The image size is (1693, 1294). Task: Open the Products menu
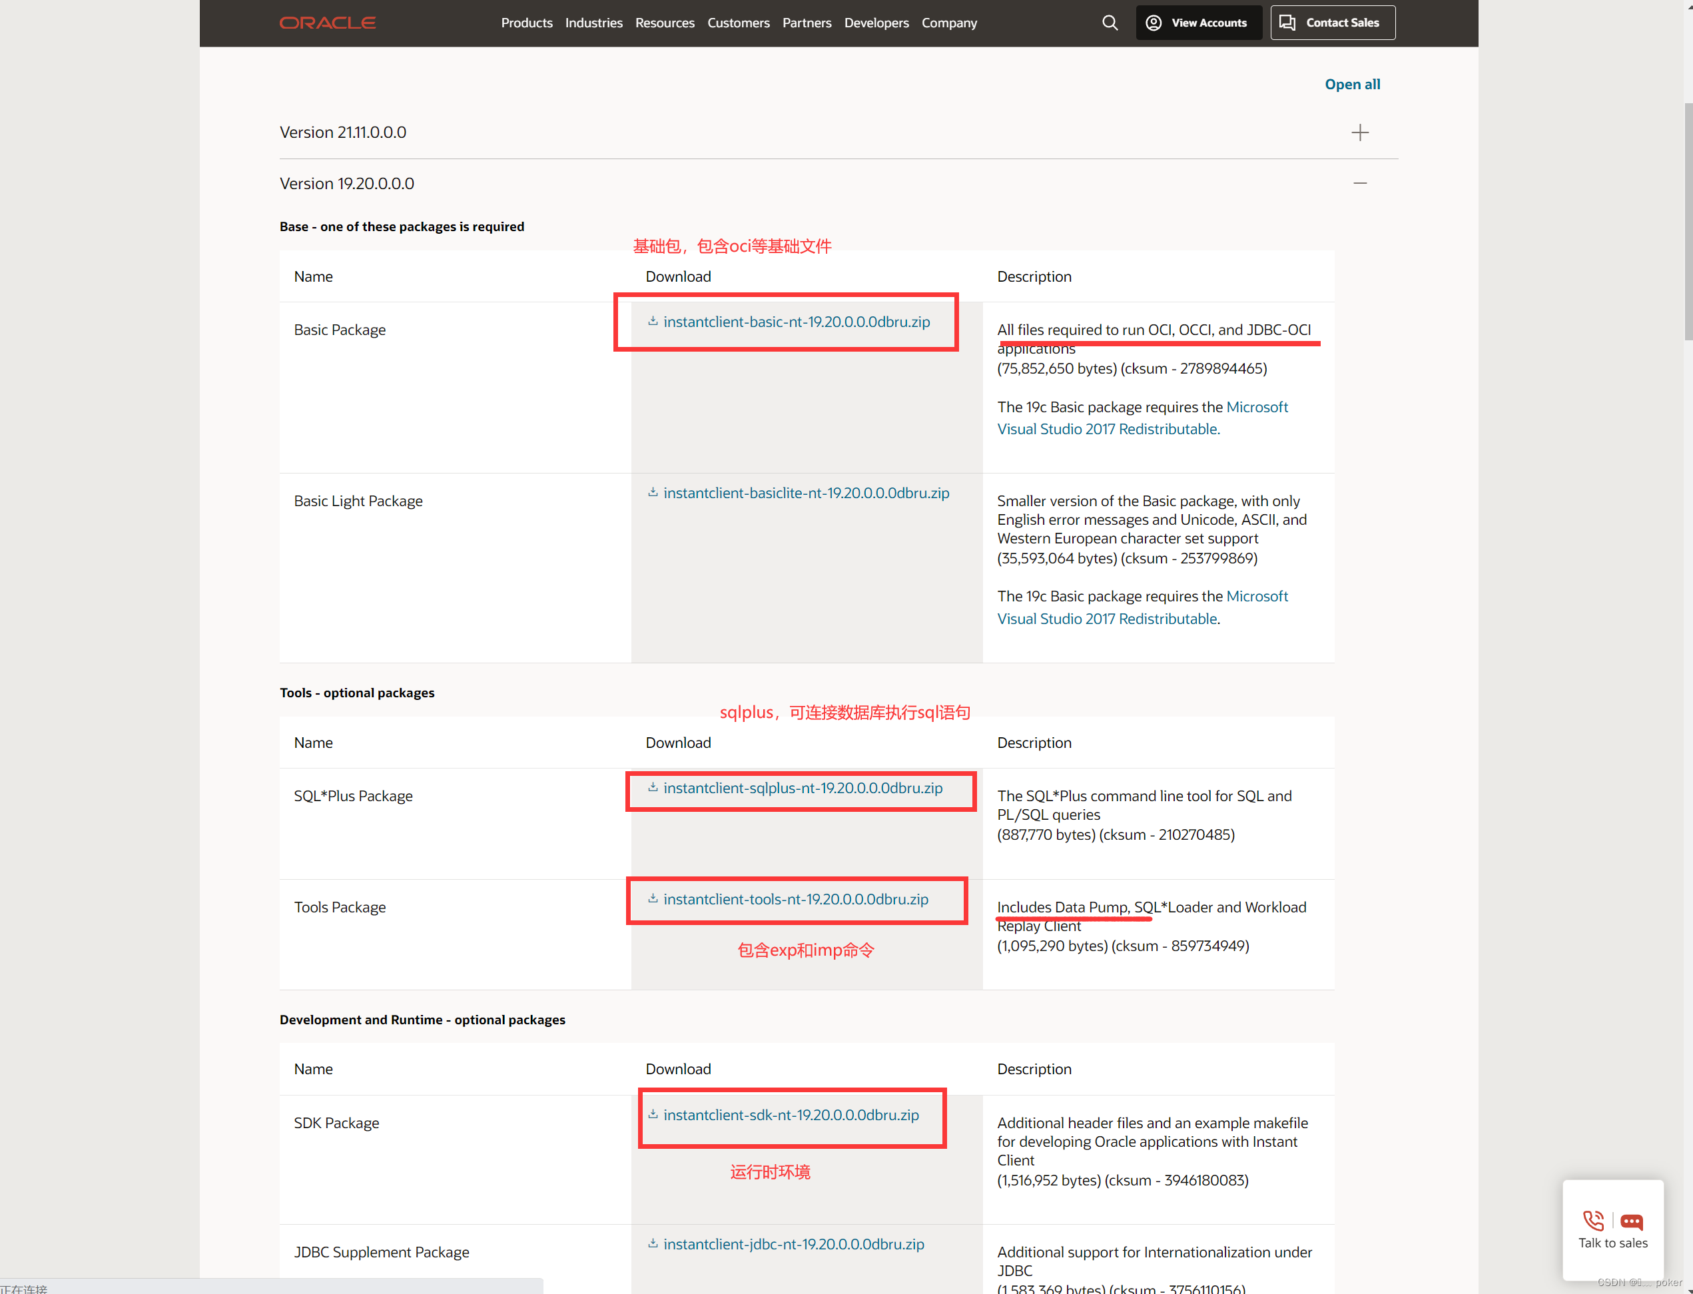526,23
